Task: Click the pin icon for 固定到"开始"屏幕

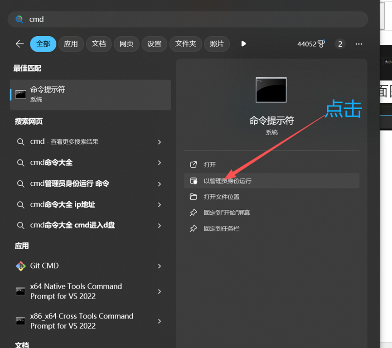Action: click(x=193, y=213)
